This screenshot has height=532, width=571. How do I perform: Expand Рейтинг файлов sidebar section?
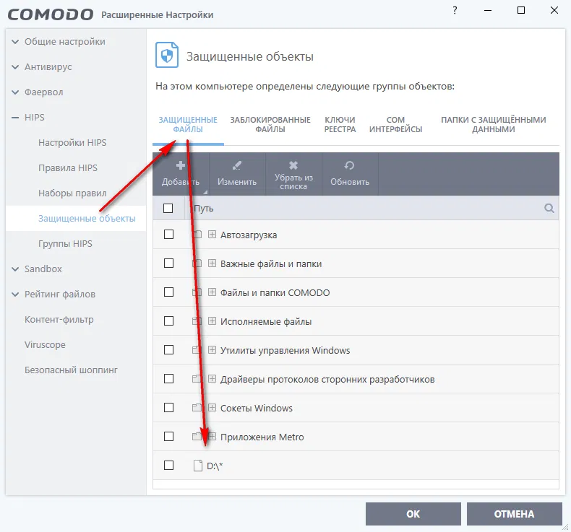(x=15, y=295)
